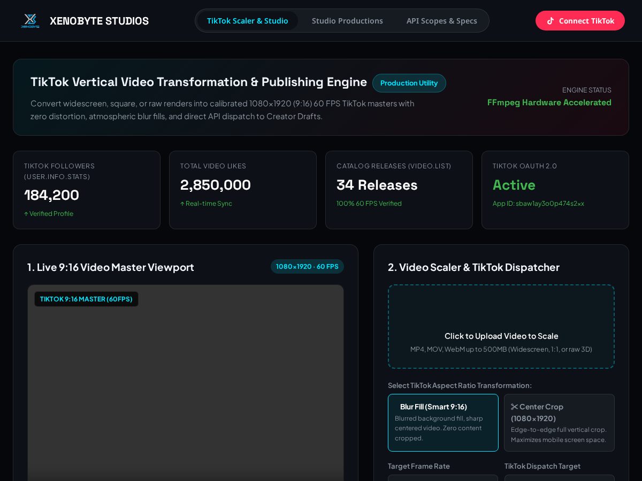642x481 pixels.
Task: Click the App ID sbaw1ay3o0p474s2xx text
Action: click(x=538, y=204)
